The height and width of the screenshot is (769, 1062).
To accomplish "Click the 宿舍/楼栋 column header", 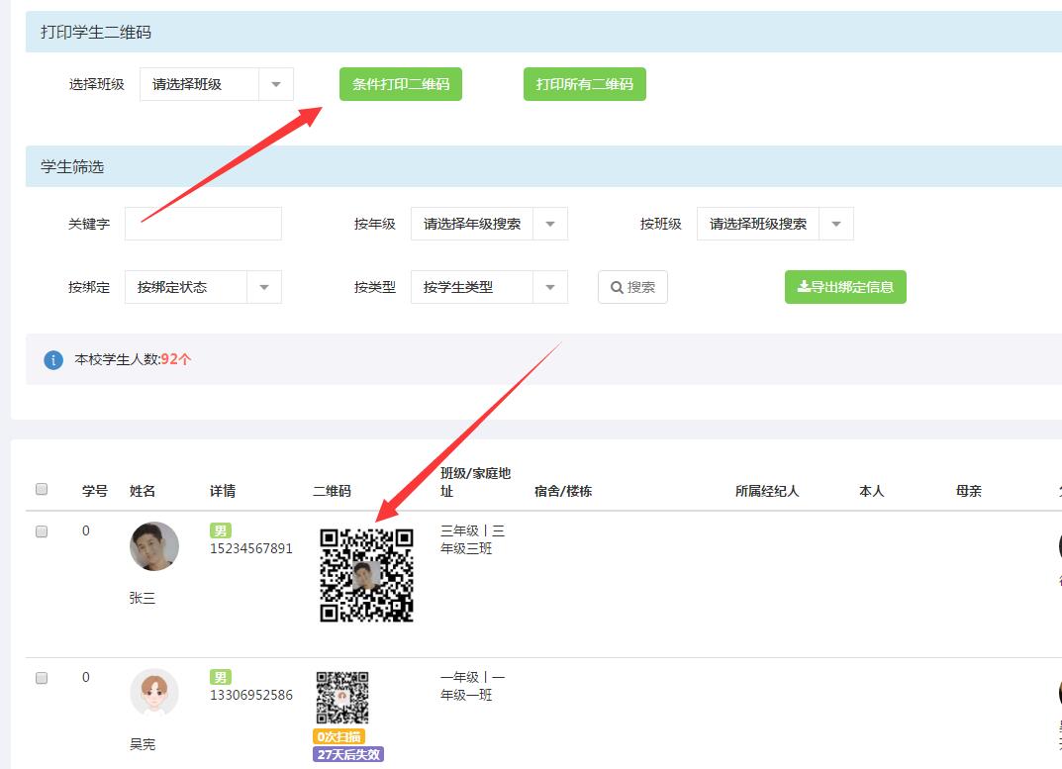I will [563, 491].
